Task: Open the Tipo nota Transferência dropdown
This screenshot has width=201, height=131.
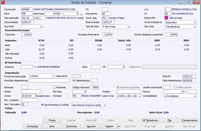Action: tap(180, 27)
